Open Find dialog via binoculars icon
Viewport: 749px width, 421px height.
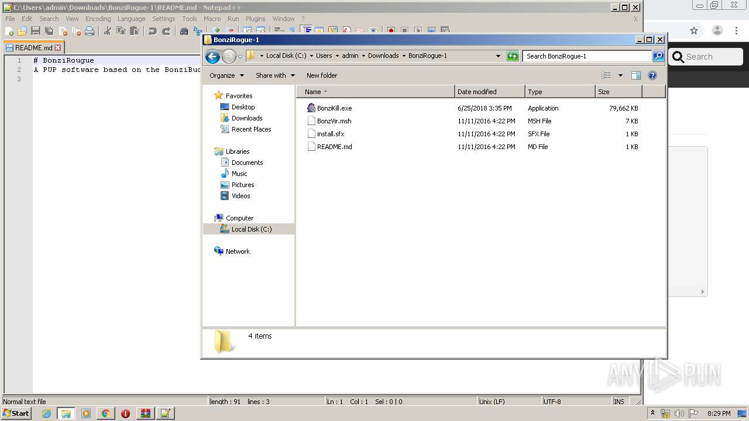(184, 31)
